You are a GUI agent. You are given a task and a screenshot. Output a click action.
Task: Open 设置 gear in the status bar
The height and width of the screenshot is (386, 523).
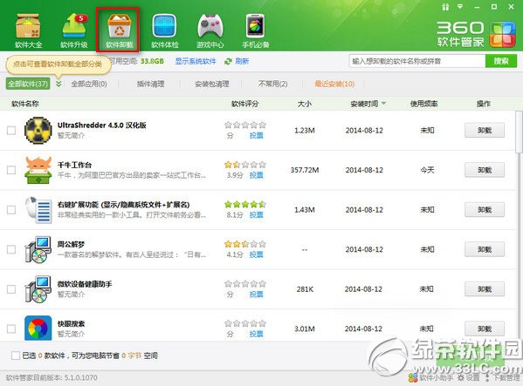pos(468,377)
